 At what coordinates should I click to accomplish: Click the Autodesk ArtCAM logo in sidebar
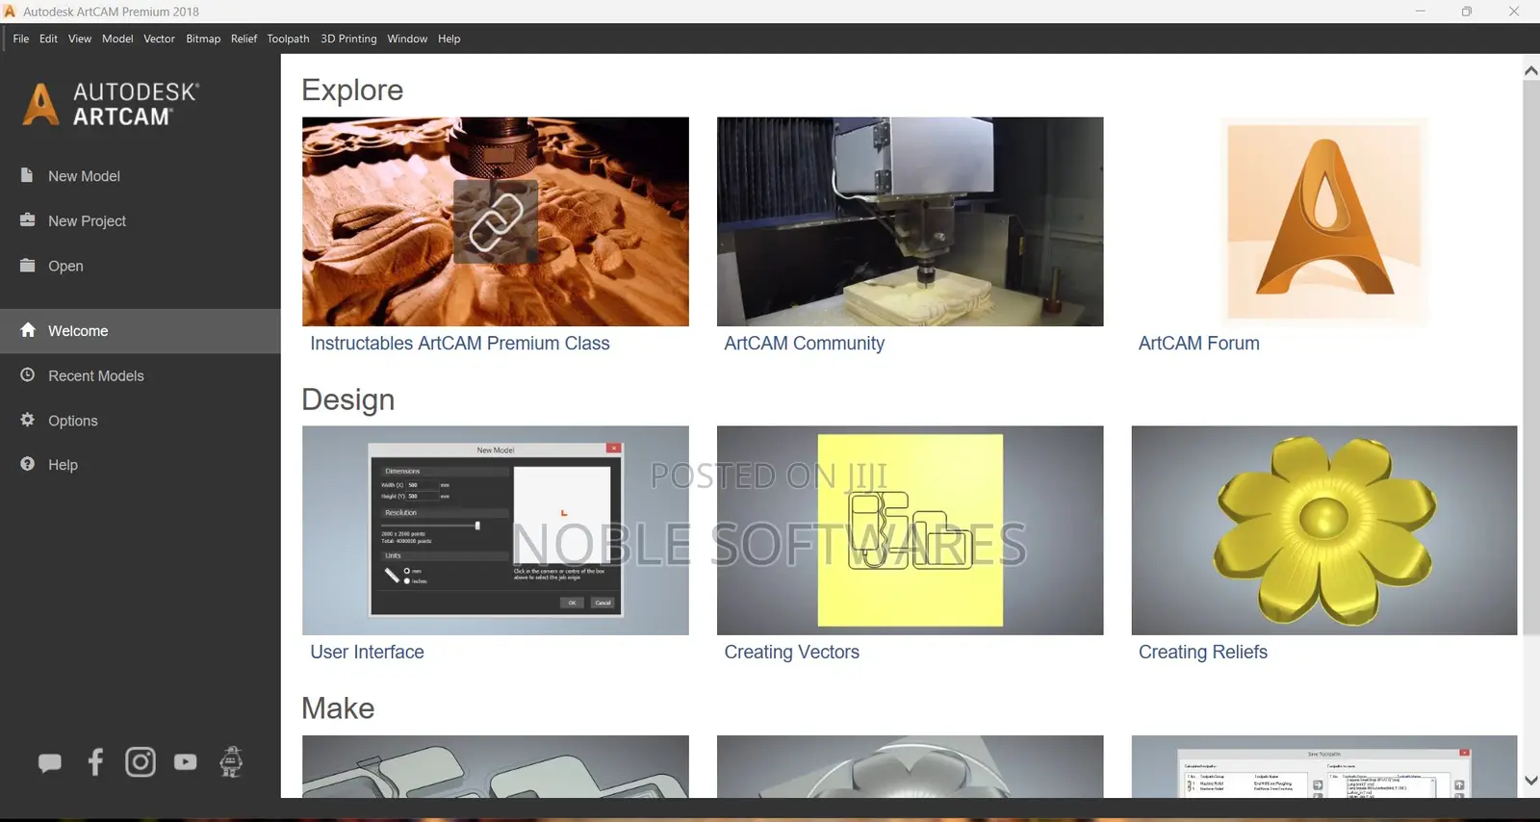(x=111, y=104)
